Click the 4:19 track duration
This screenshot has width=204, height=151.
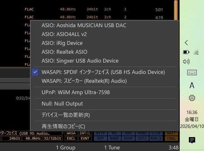(159, 17)
